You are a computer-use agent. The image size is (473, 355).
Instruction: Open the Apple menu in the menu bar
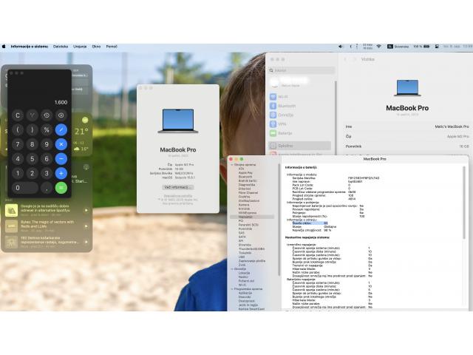click(x=4, y=47)
